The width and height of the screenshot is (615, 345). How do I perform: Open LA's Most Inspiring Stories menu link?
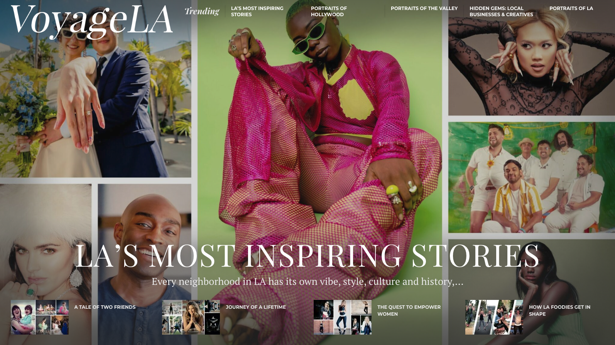(x=257, y=11)
